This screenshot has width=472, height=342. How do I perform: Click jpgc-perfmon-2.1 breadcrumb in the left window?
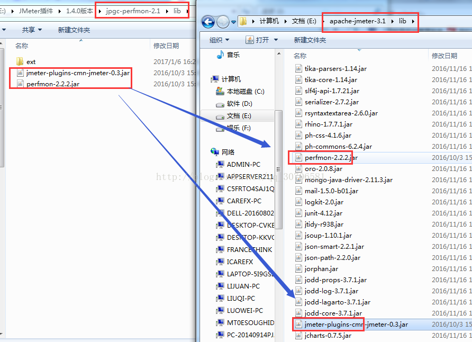(133, 11)
